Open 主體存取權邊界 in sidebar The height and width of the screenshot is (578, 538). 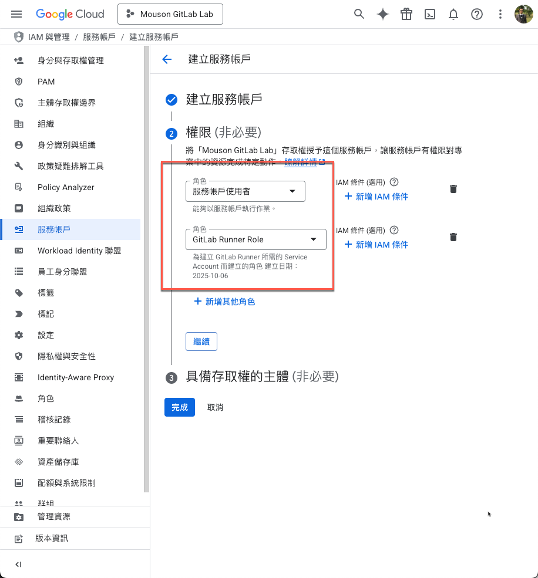point(70,103)
